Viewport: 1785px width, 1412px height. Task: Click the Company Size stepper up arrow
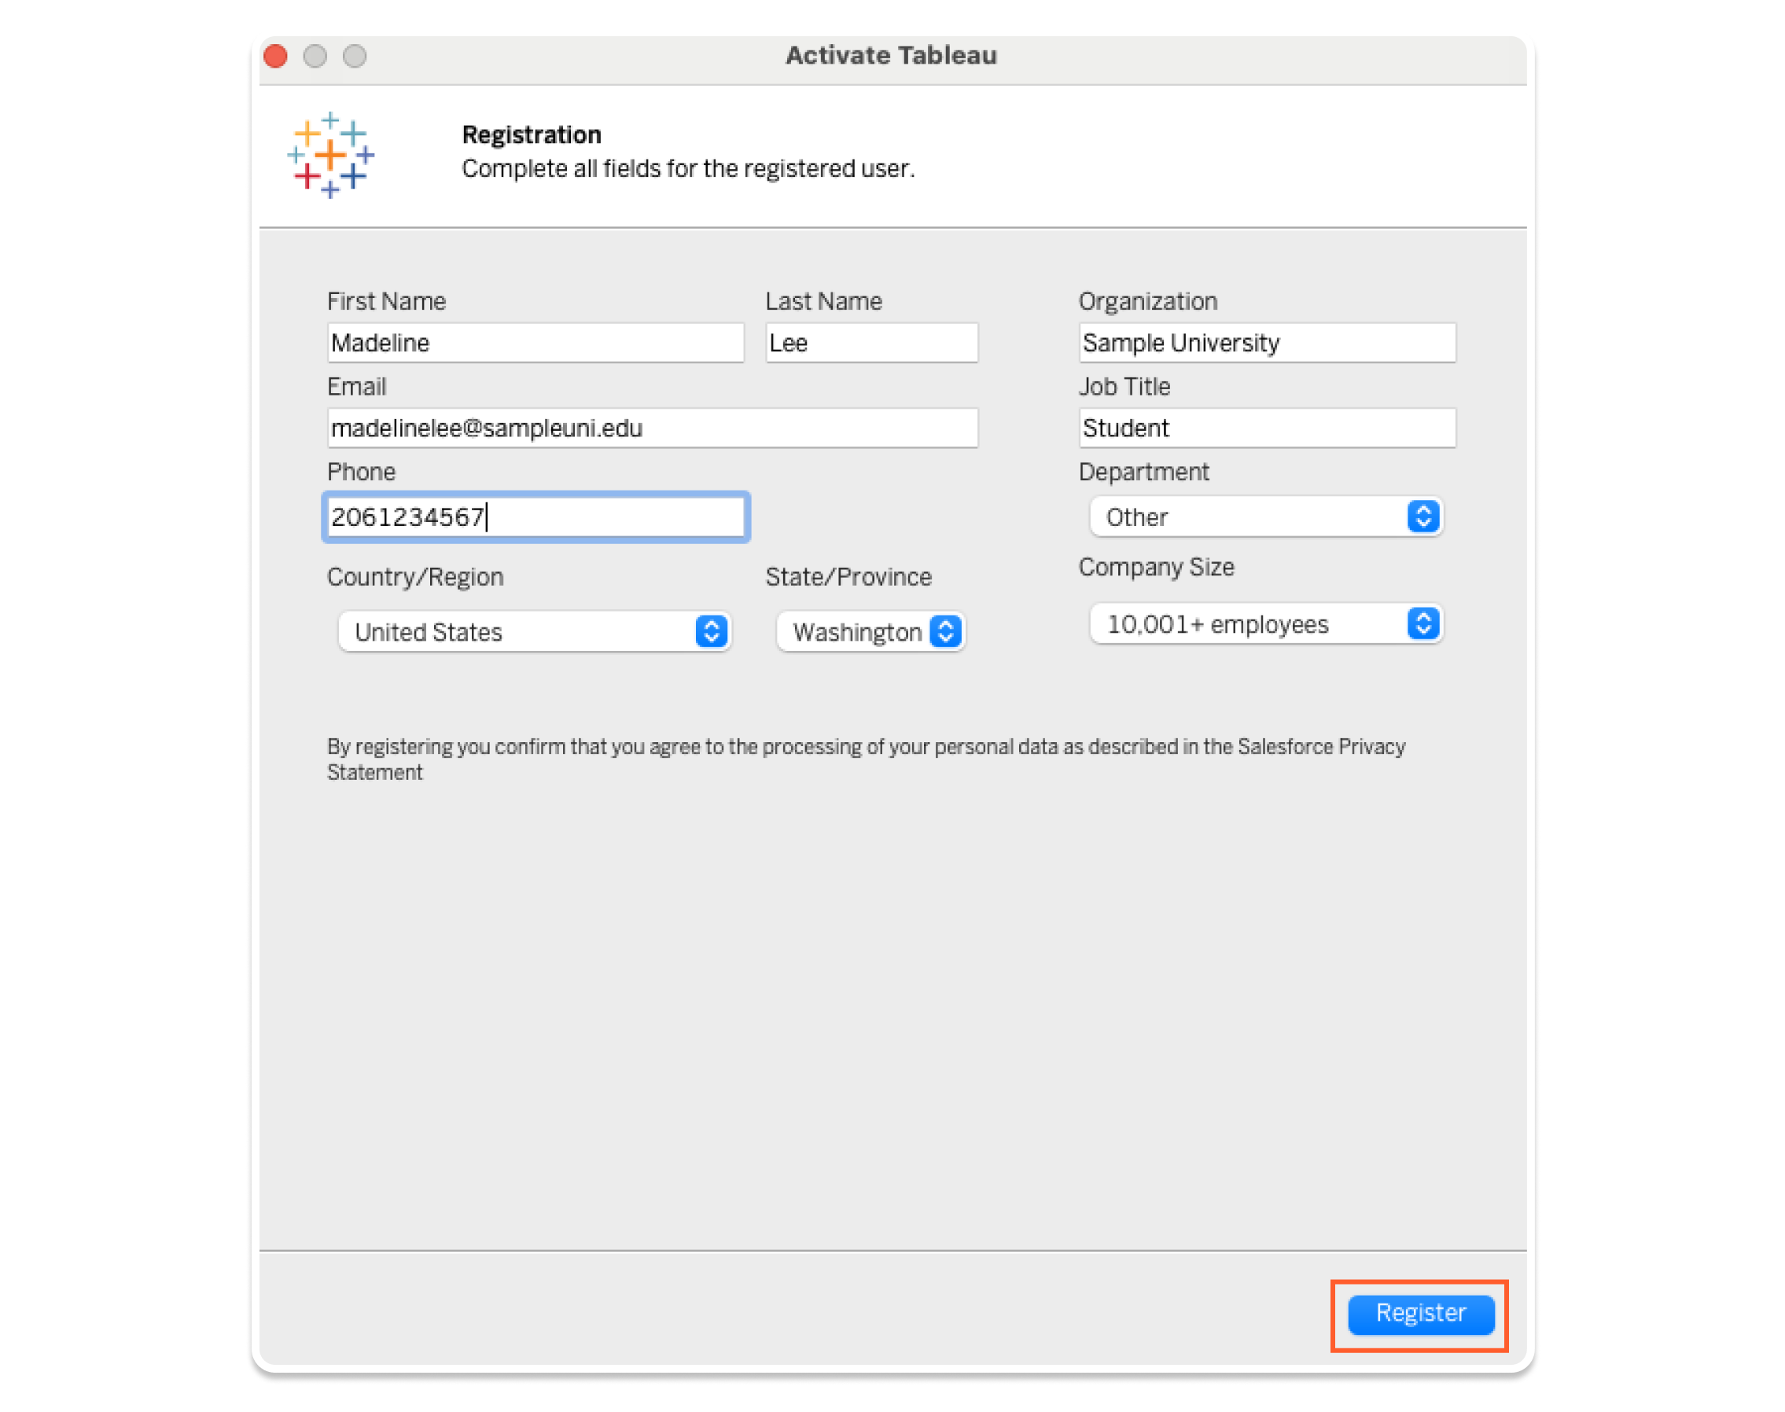(1424, 617)
